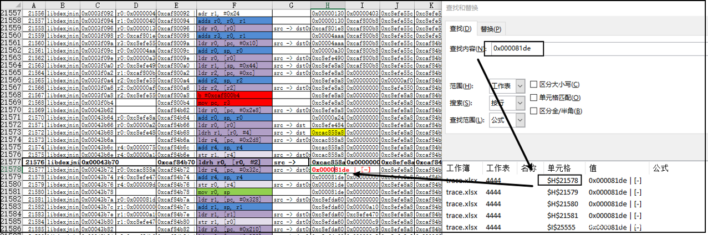708x235 pixels.
Task: Click cell 'adr r1, #0x24'
Action: tap(234, 13)
